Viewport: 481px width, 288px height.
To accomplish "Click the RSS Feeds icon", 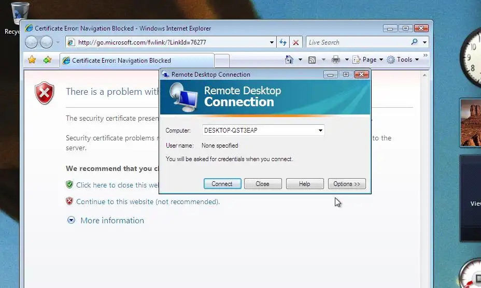I will click(312, 60).
